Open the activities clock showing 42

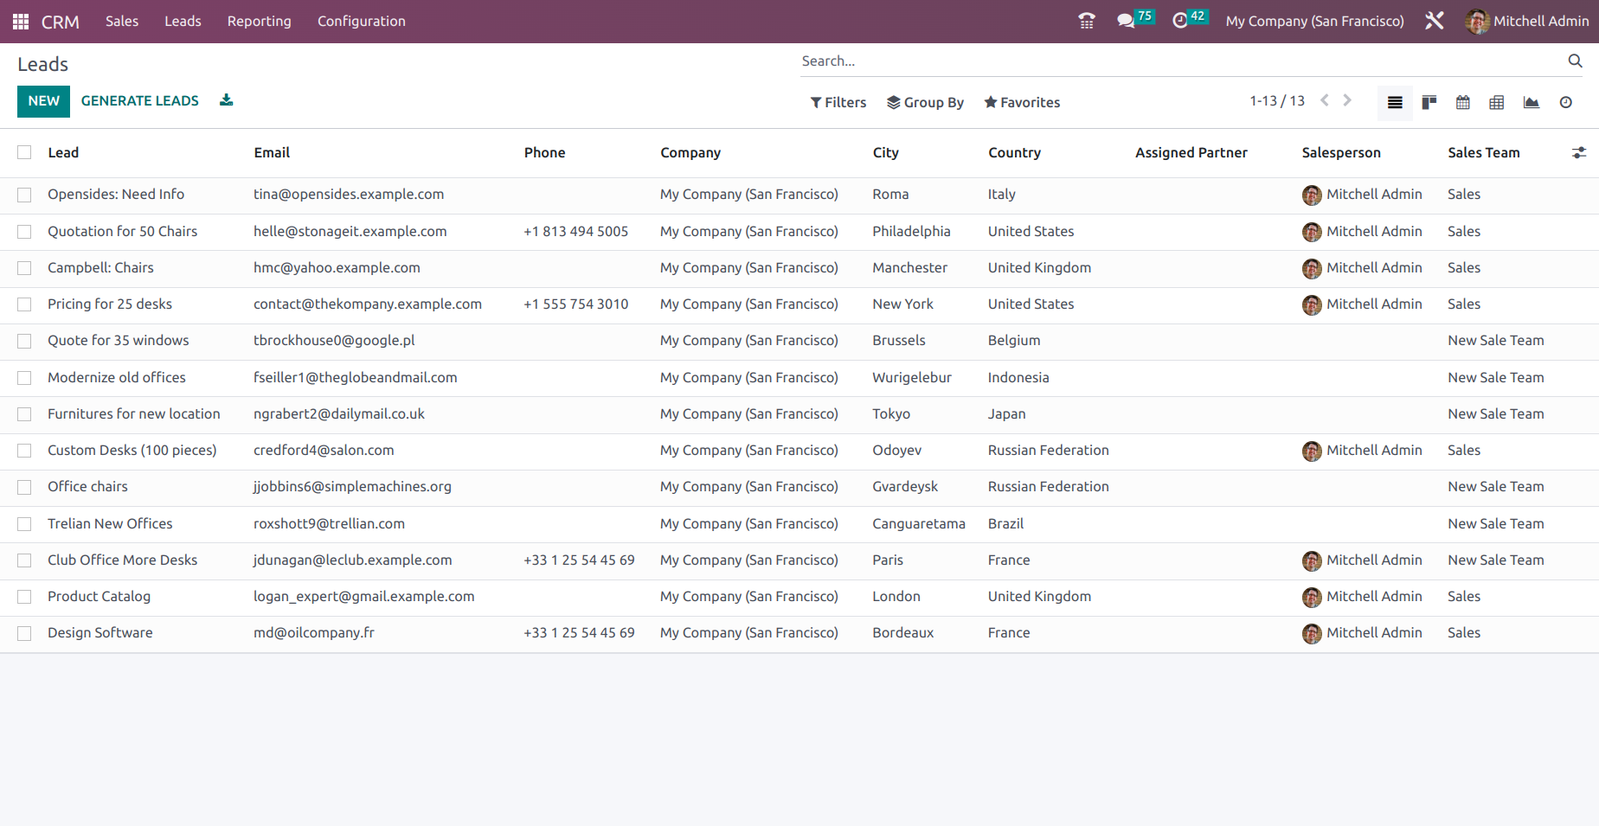[x=1182, y=20]
